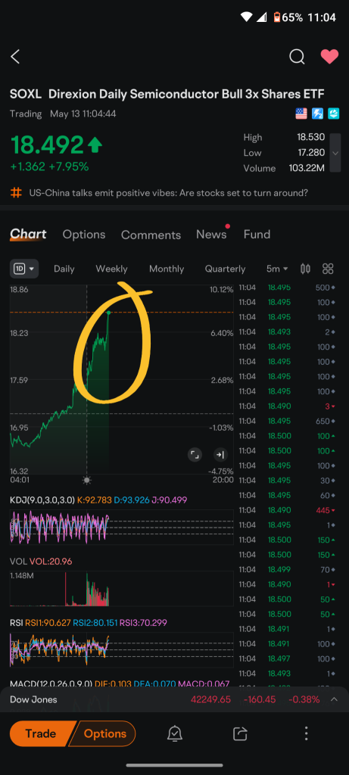This screenshot has width=349, height=775.
Task: Tap the High value 18.530
Action: 310,138
